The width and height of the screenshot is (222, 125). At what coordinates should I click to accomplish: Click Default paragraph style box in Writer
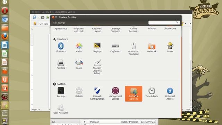point(44,24)
